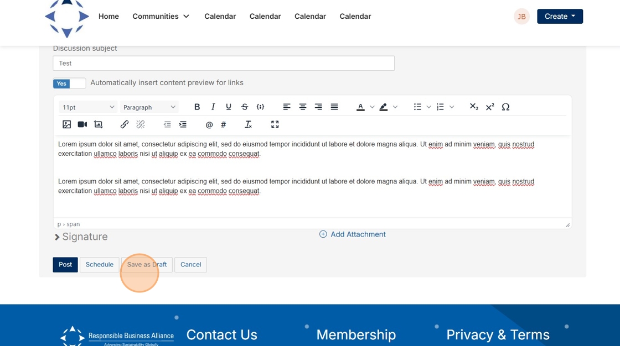The width and height of the screenshot is (620, 346).
Task: Insert code sample with braces icon
Action: coord(260,107)
